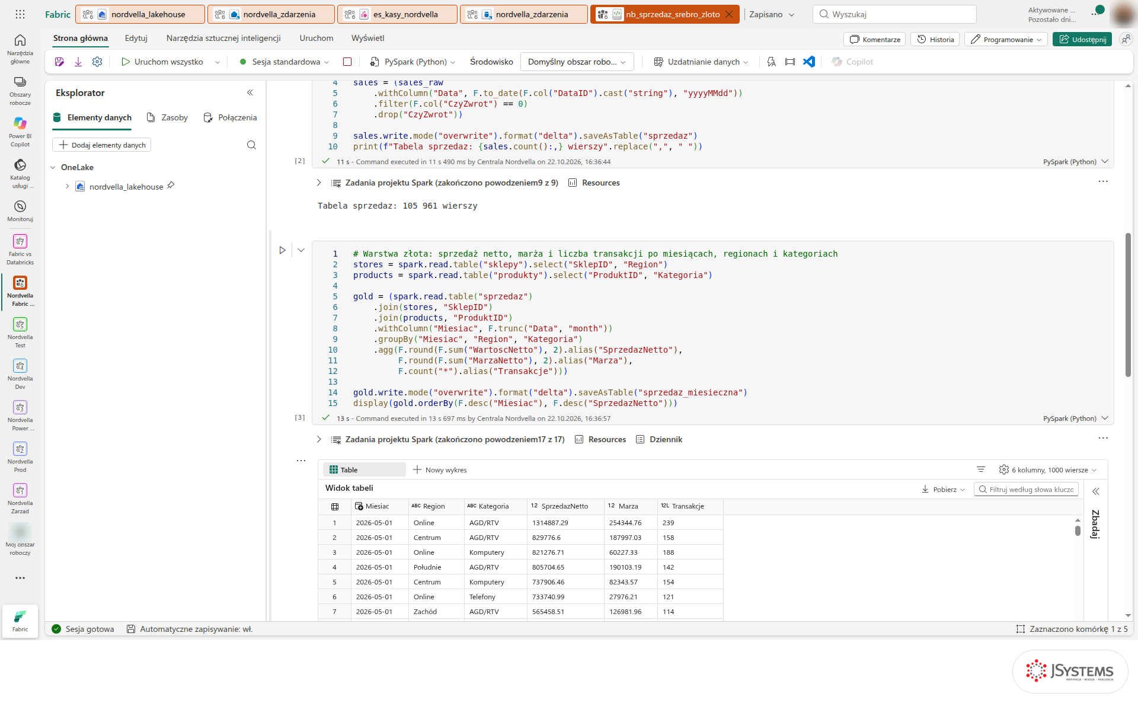The height and width of the screenshot is (703, 1138).
Task: Open Domyślny obszar roboczy environment combo box
Action: [577, 62]
